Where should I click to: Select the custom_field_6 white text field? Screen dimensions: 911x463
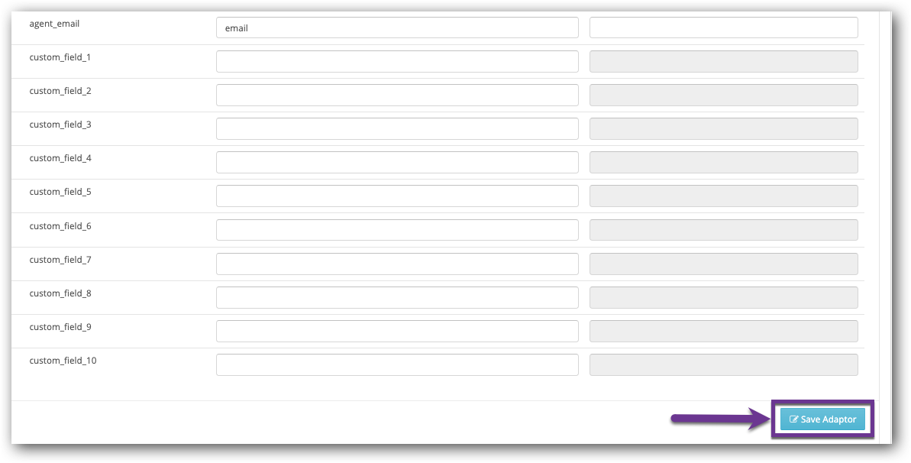[397, 230]
